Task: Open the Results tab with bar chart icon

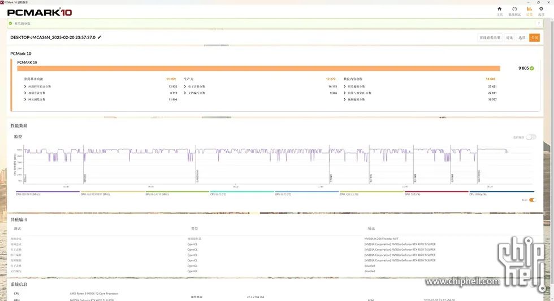Action: (529, 11)
